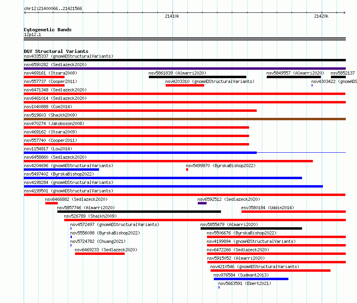
Task: Click the purple bar under nsv6592512
Action: (202, 203)
